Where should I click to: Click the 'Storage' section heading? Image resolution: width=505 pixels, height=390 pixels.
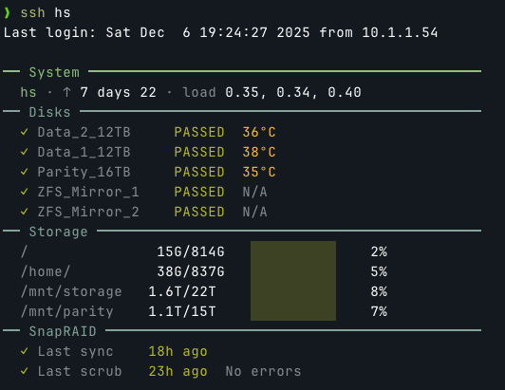click(x=58, y=232)
